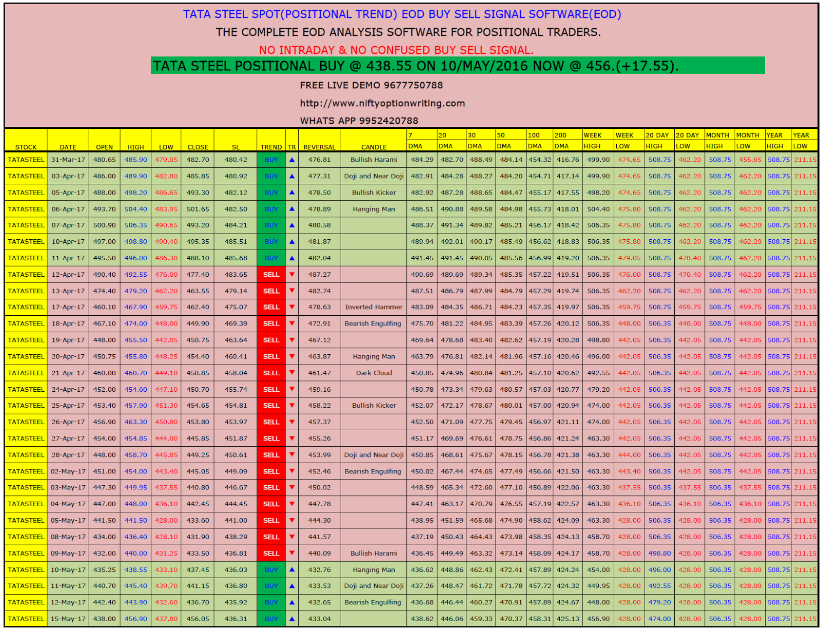Screen dimensions: 821x631
Task: Select the red triangle icon for 08-May-17
Action: click(x=292, y=537)
